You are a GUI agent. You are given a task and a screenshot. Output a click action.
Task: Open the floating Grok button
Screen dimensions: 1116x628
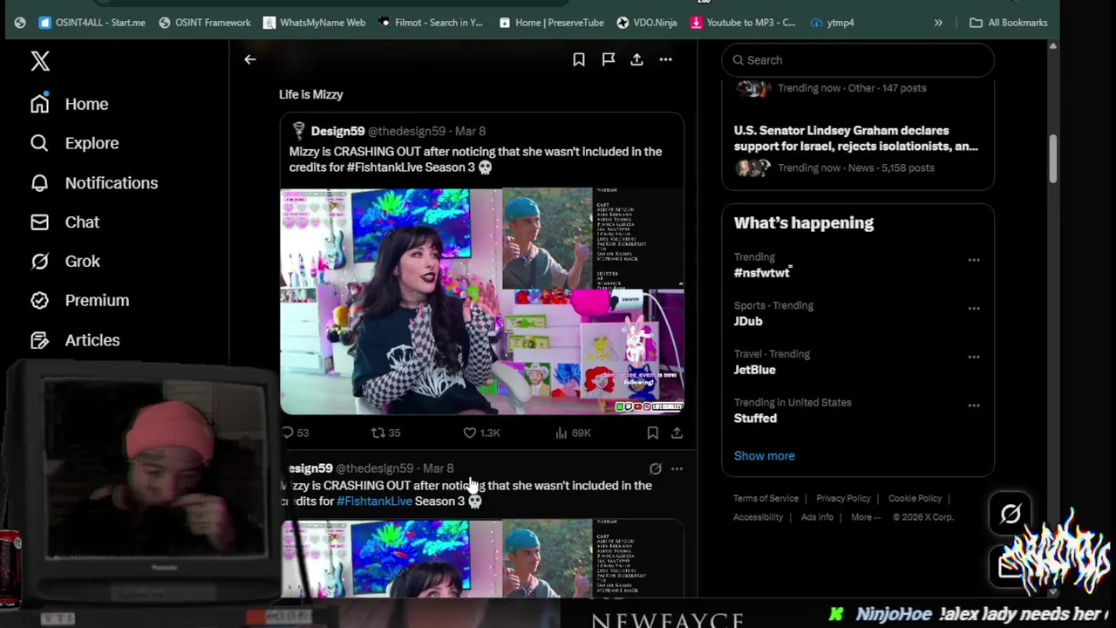(x=1011, y=515)
